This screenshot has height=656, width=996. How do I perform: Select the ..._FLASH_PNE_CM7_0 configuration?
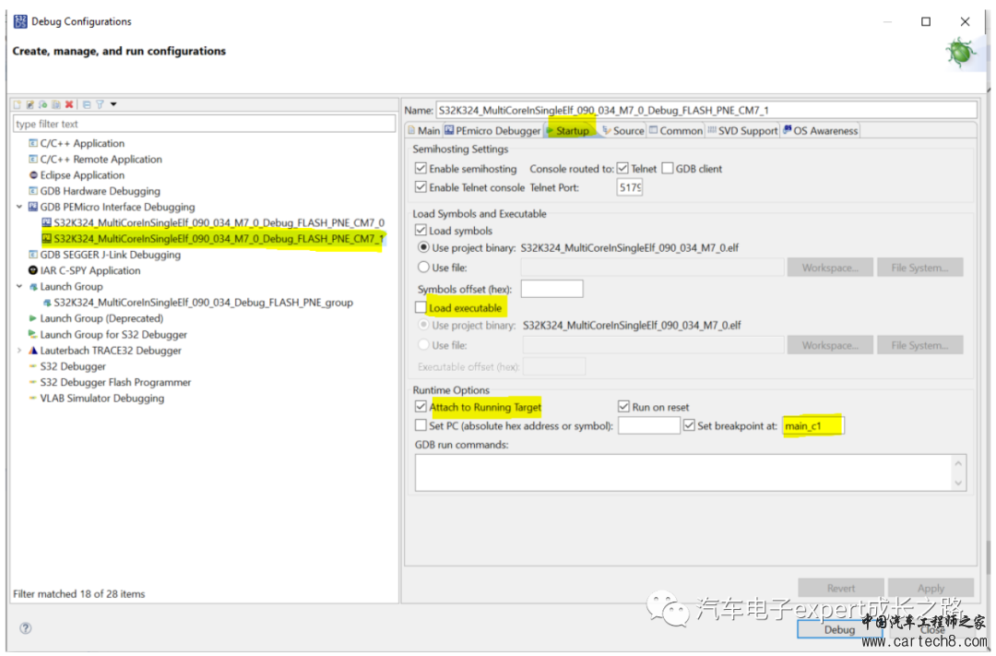[219, 222]
